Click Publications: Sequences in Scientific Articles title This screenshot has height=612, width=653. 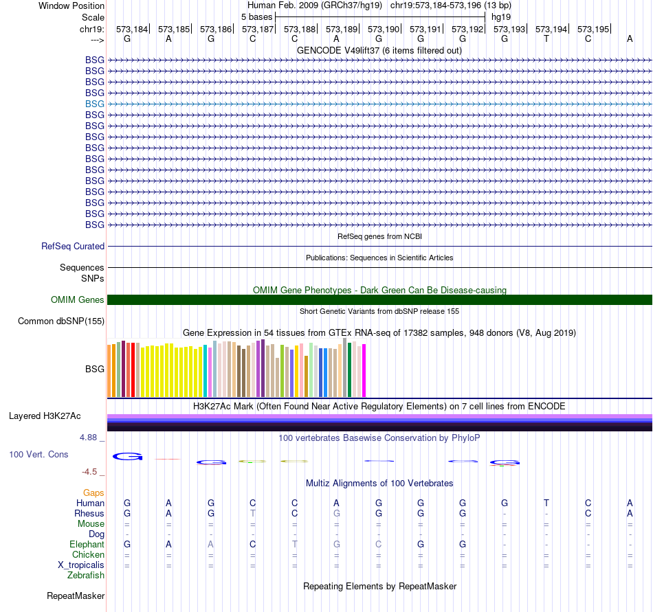pos(379,258)
